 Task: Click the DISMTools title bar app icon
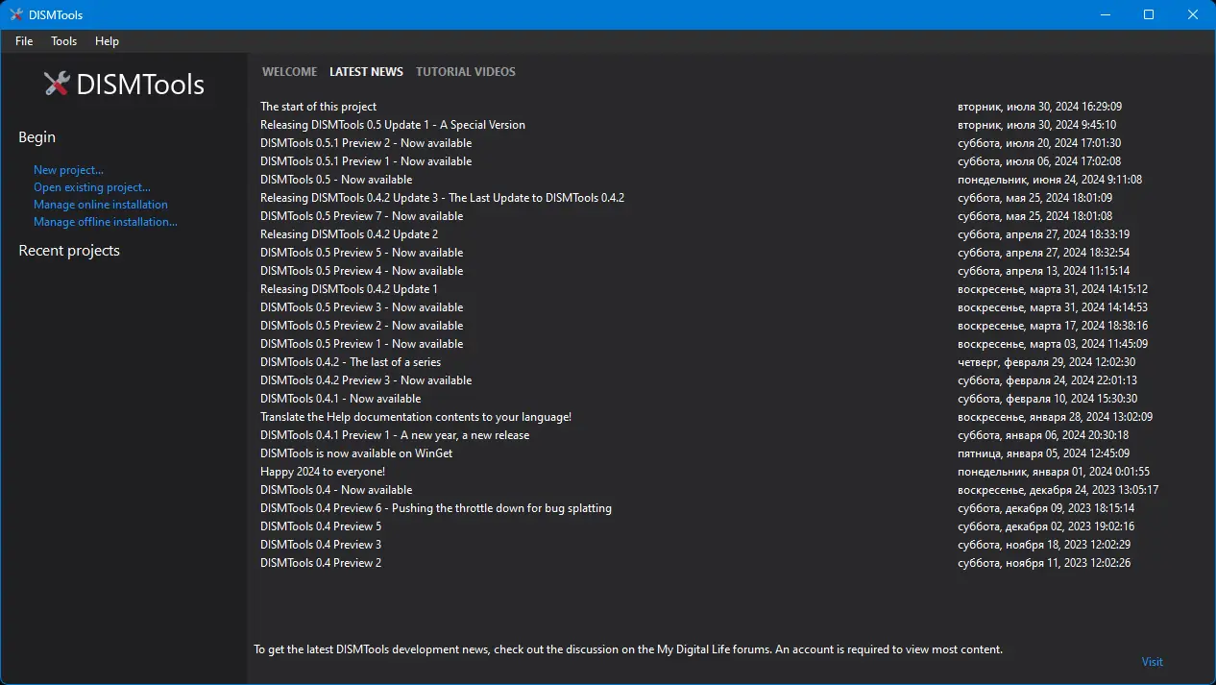[x=15, y=14]
